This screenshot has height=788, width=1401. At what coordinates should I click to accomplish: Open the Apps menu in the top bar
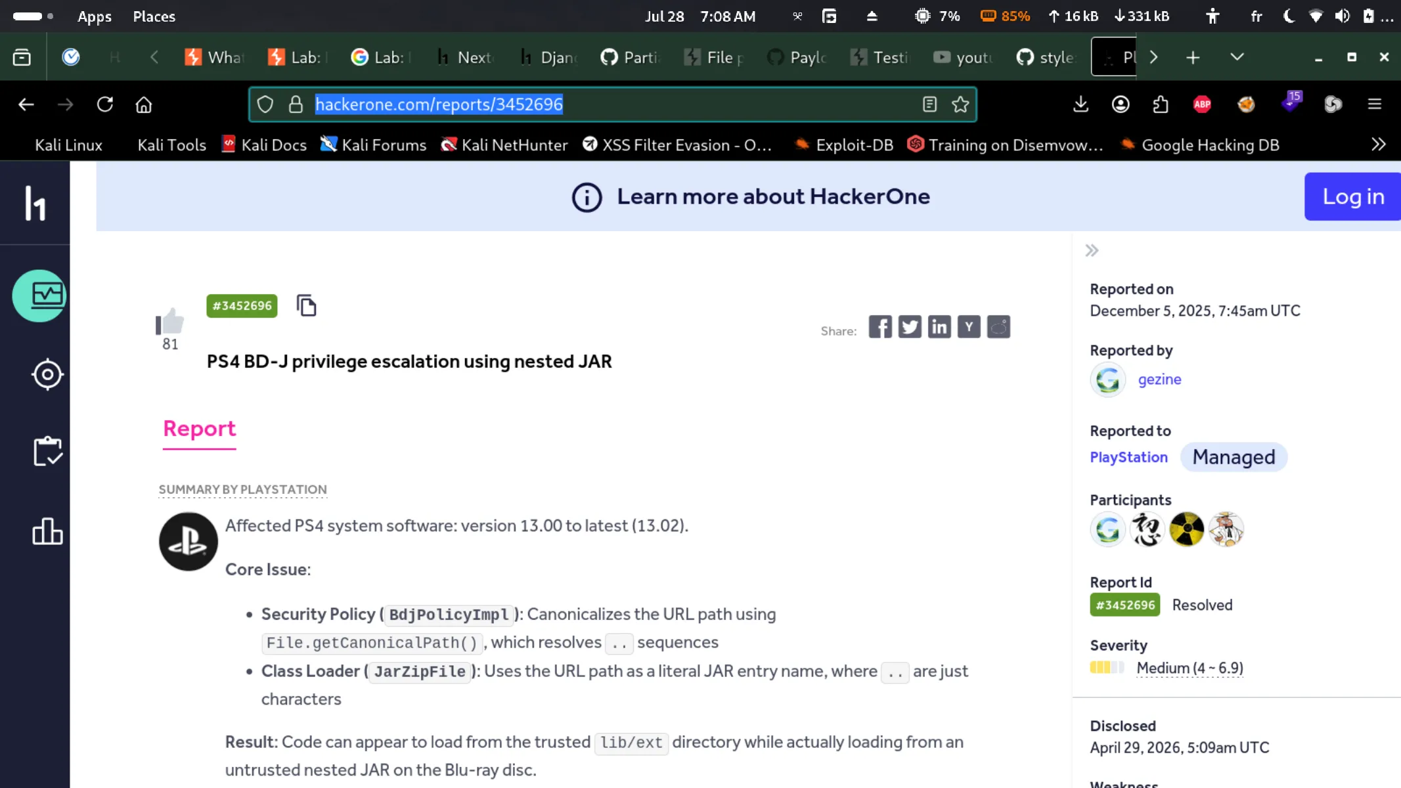pyautogui.click(x=95, y=16)
